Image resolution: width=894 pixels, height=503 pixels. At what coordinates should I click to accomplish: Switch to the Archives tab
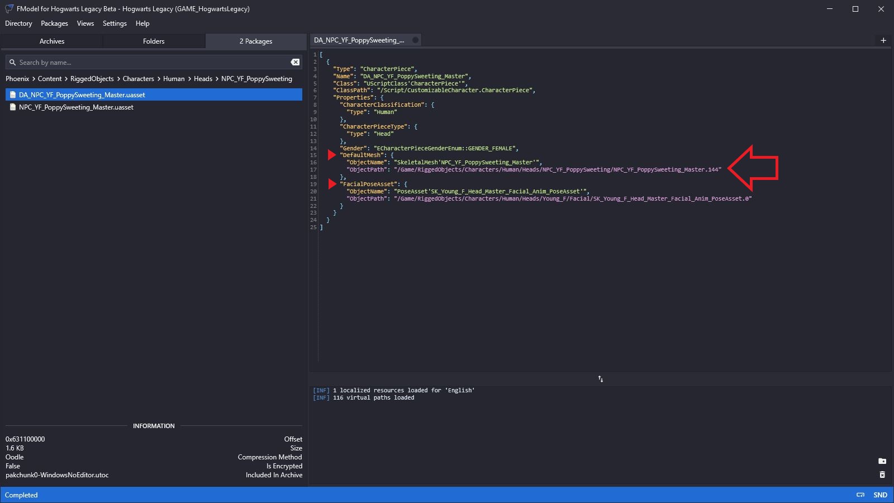(52, 41)
